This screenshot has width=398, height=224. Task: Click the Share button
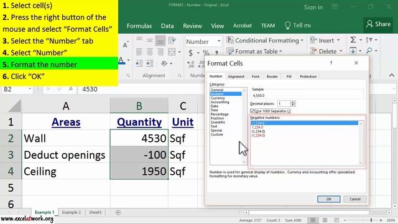tap(379, 24)
